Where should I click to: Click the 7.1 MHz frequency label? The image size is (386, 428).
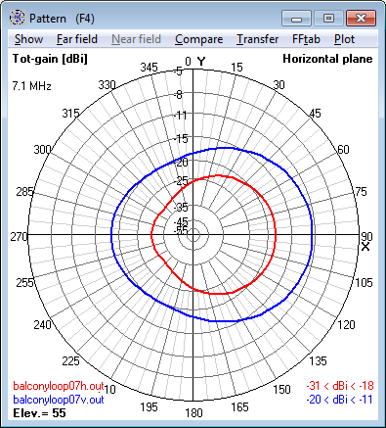click(x=32, y=86)
